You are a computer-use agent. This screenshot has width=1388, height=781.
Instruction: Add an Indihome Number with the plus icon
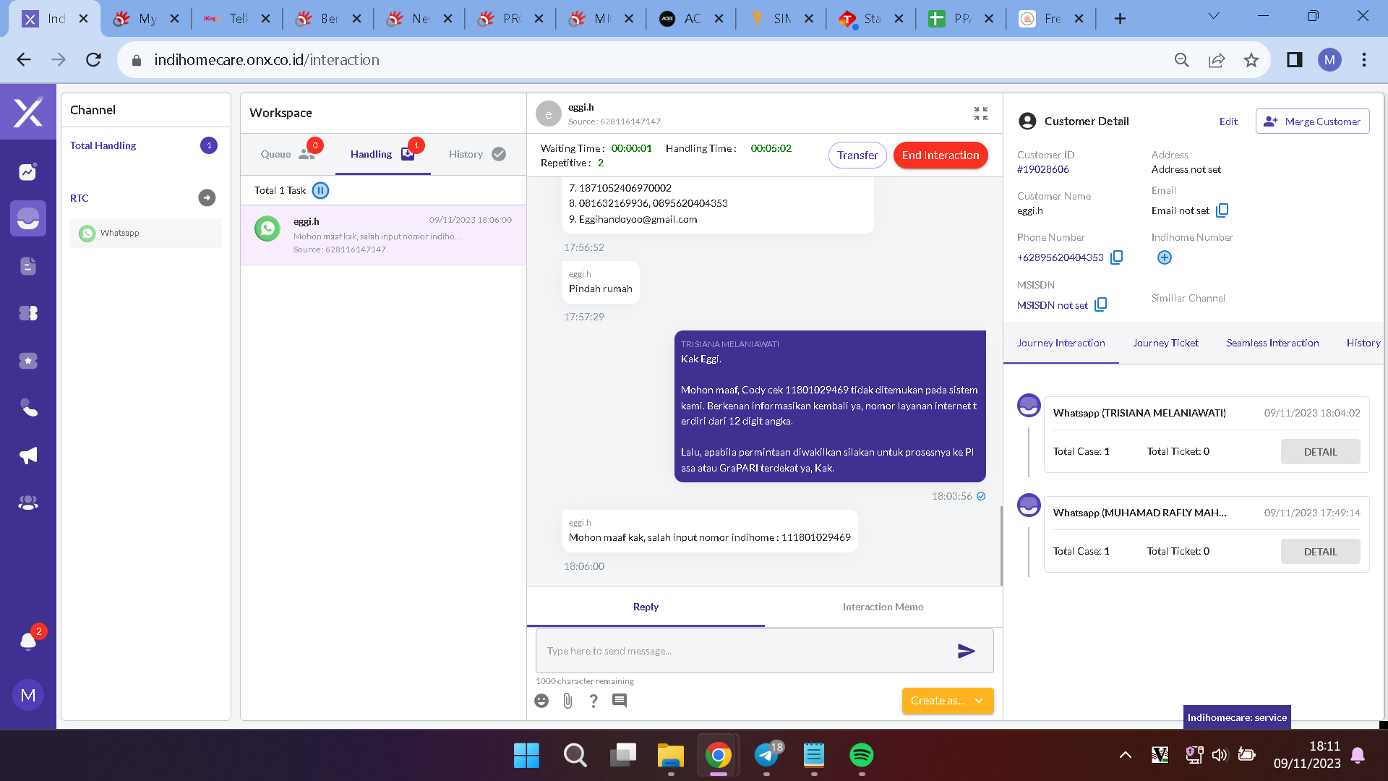(1164, 257)
